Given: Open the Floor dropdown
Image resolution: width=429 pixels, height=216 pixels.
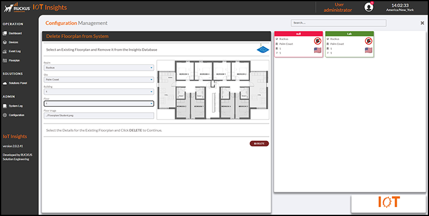Looking at the screenshot, I should click(x=99, y=104).
